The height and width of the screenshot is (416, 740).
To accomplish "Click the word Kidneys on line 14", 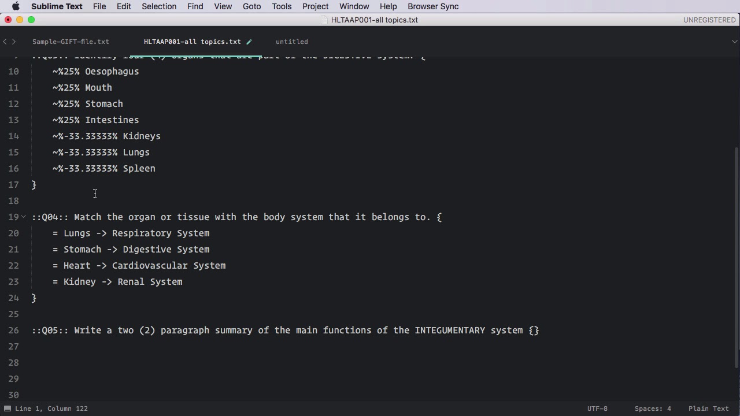I will click(142, 136).
